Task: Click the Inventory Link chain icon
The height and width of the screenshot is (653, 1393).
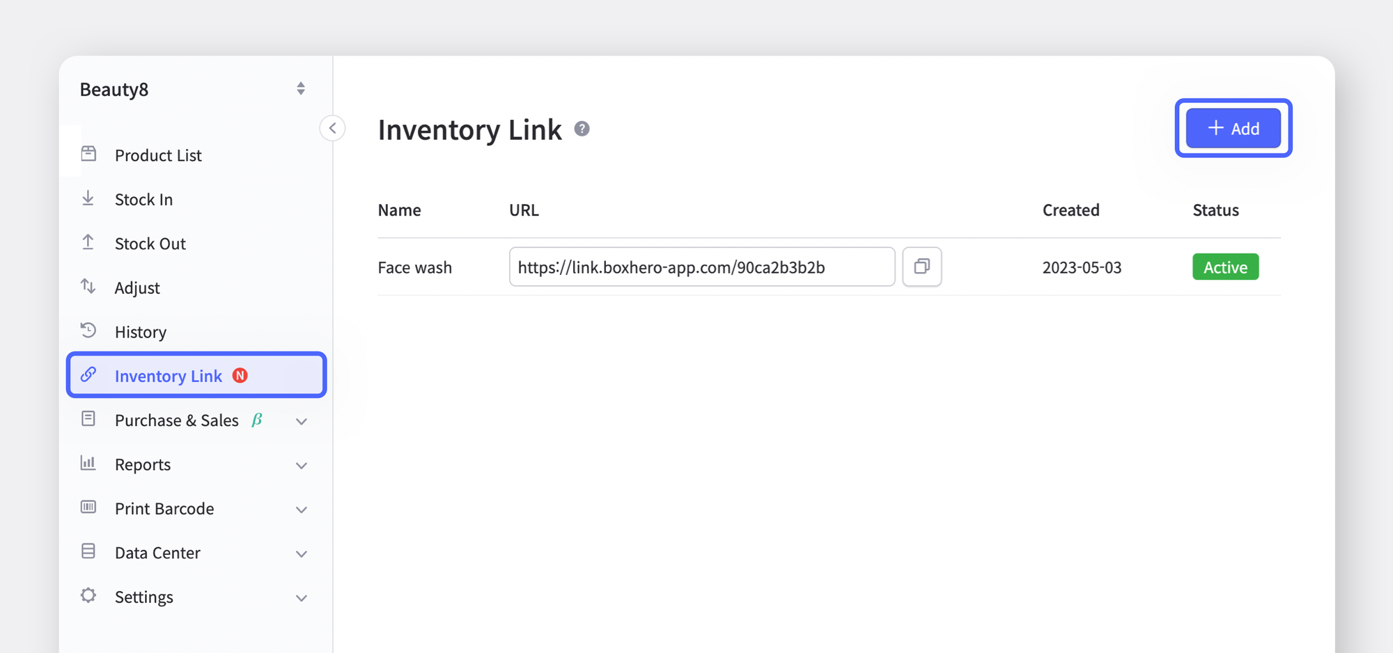Action: (x=88, y=375)
